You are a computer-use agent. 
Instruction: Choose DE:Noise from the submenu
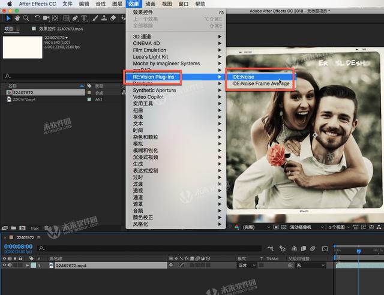(x=244, y=77)
